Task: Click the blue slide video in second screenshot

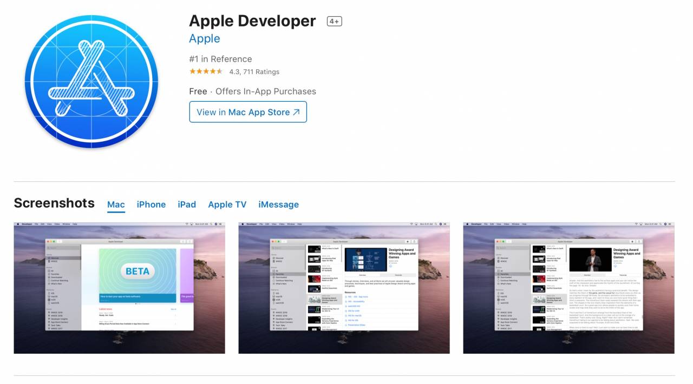Action: tap(364, 260)
